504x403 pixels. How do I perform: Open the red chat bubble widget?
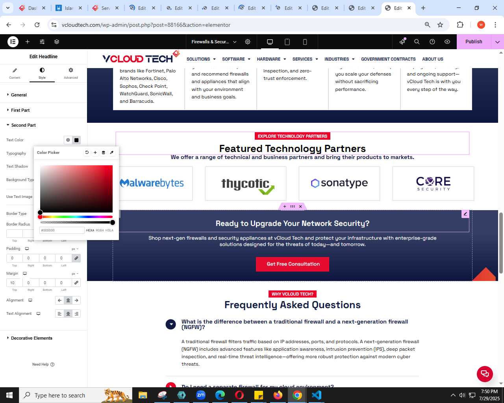485,374
